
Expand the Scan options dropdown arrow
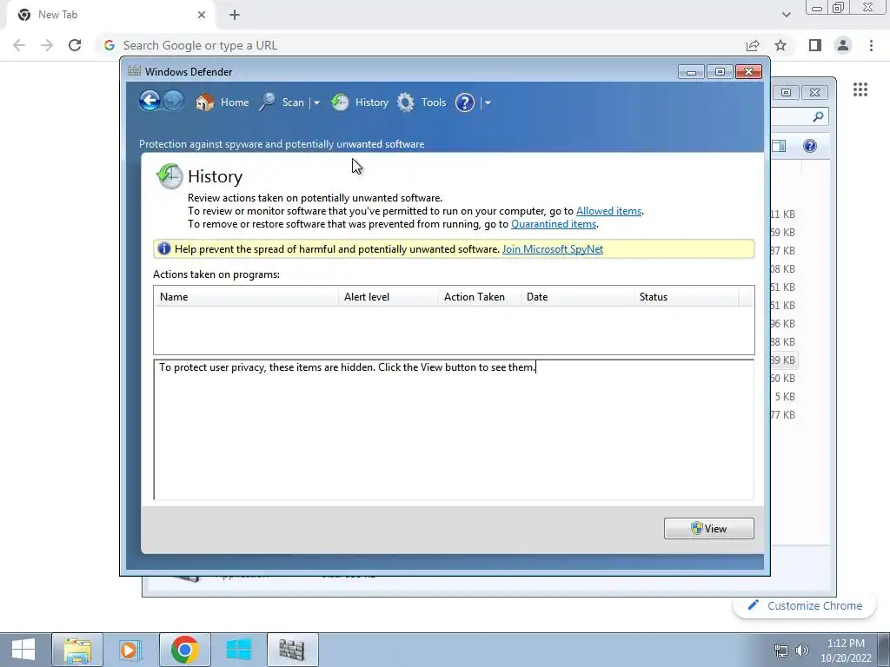(316, 102)
